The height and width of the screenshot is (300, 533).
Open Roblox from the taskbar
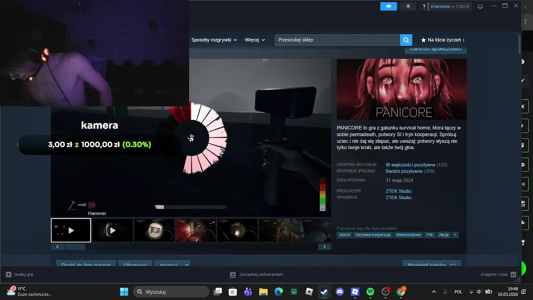(309, 292)
